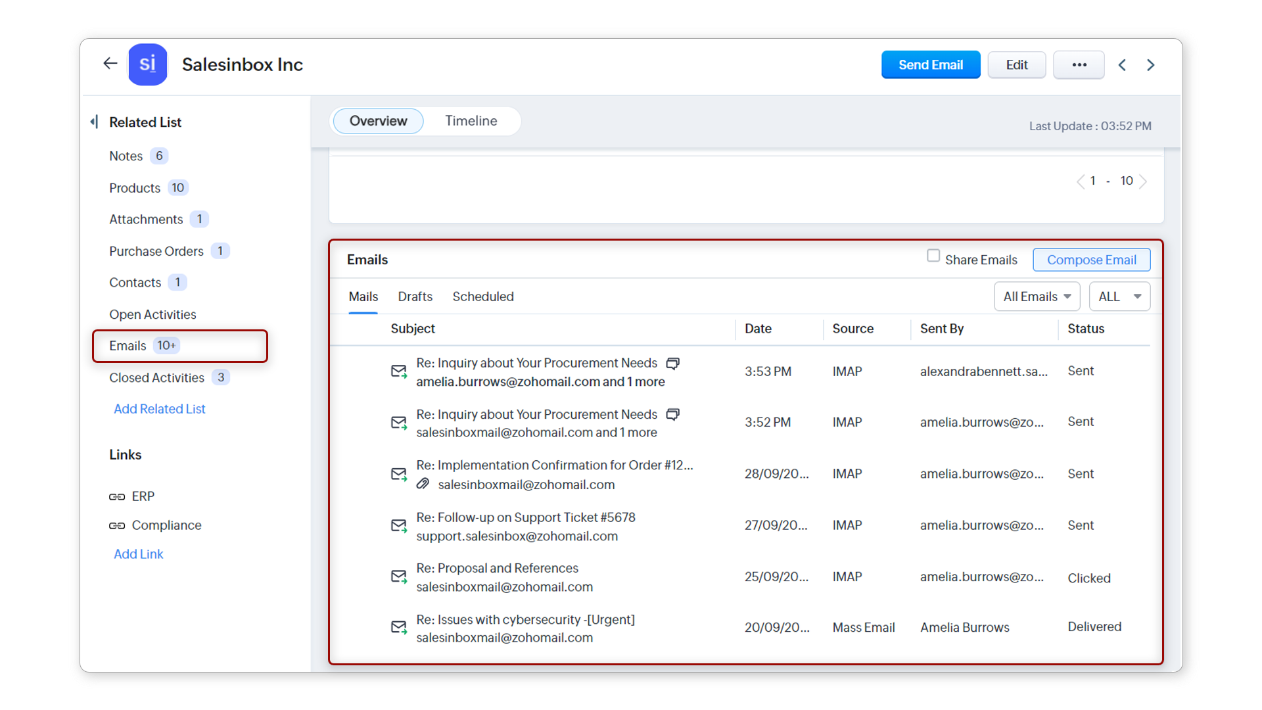
Task: Click the Salesinbox logo icon
Action: 148,64
